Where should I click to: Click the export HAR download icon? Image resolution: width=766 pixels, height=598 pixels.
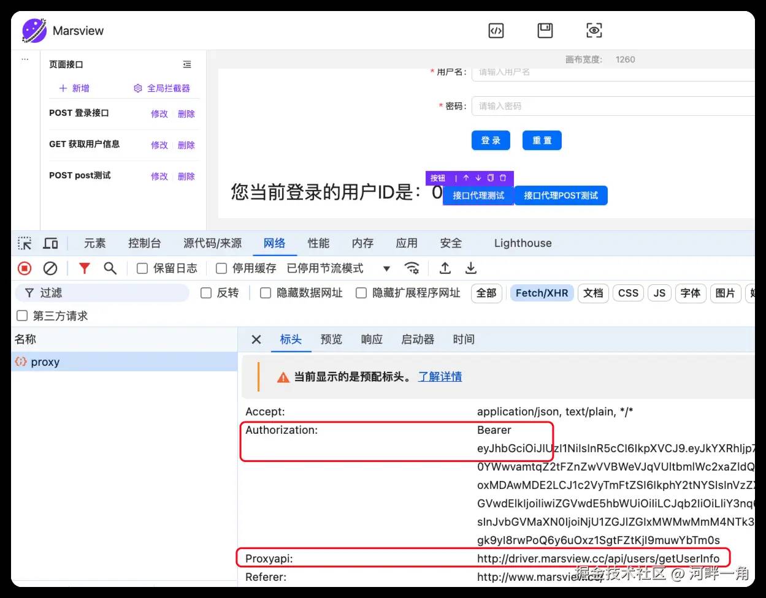click(470, 268)
